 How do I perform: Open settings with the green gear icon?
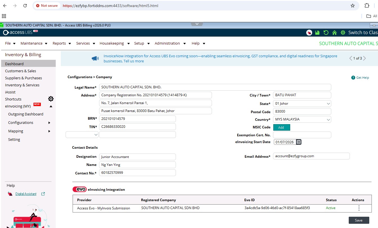click(343, 32)
